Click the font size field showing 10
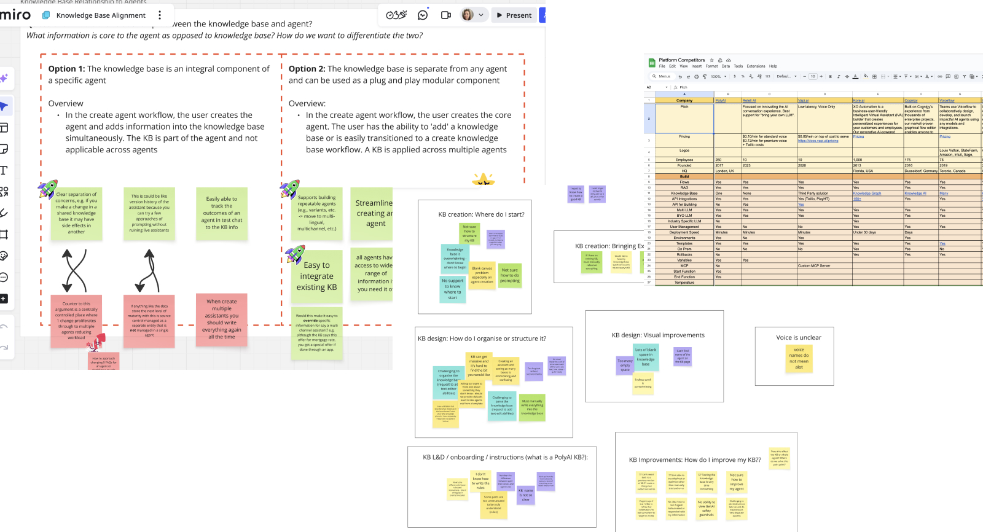Viewport: 983px width, 532px height. click(813, 77)
